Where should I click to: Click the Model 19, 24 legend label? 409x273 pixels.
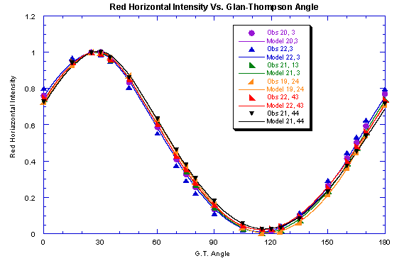coord(285,89)
